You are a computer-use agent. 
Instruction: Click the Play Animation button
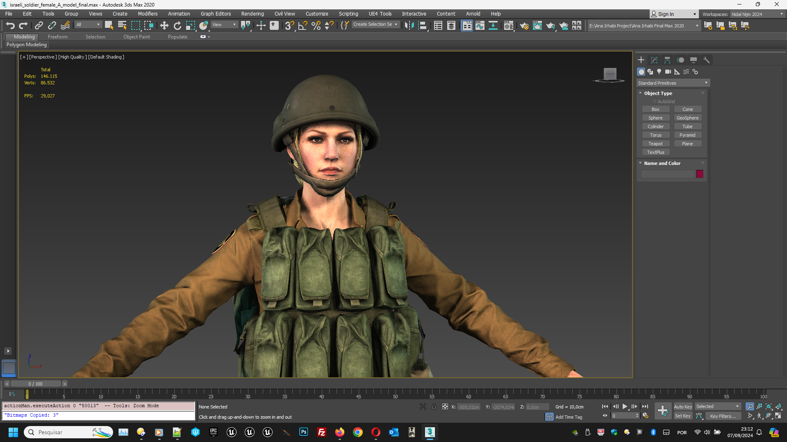pyautogui.click(x=625, y=406)
